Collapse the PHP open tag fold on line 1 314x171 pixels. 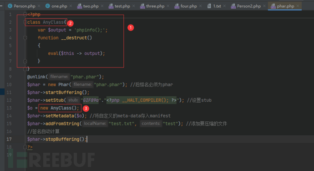pos(25,14)
